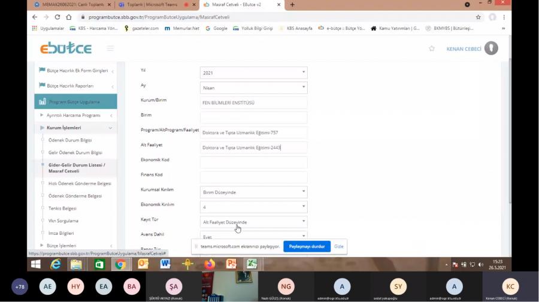Reload the page with the browser refresh icon
This screenshot has height=302, width=539.
[57, 17]
